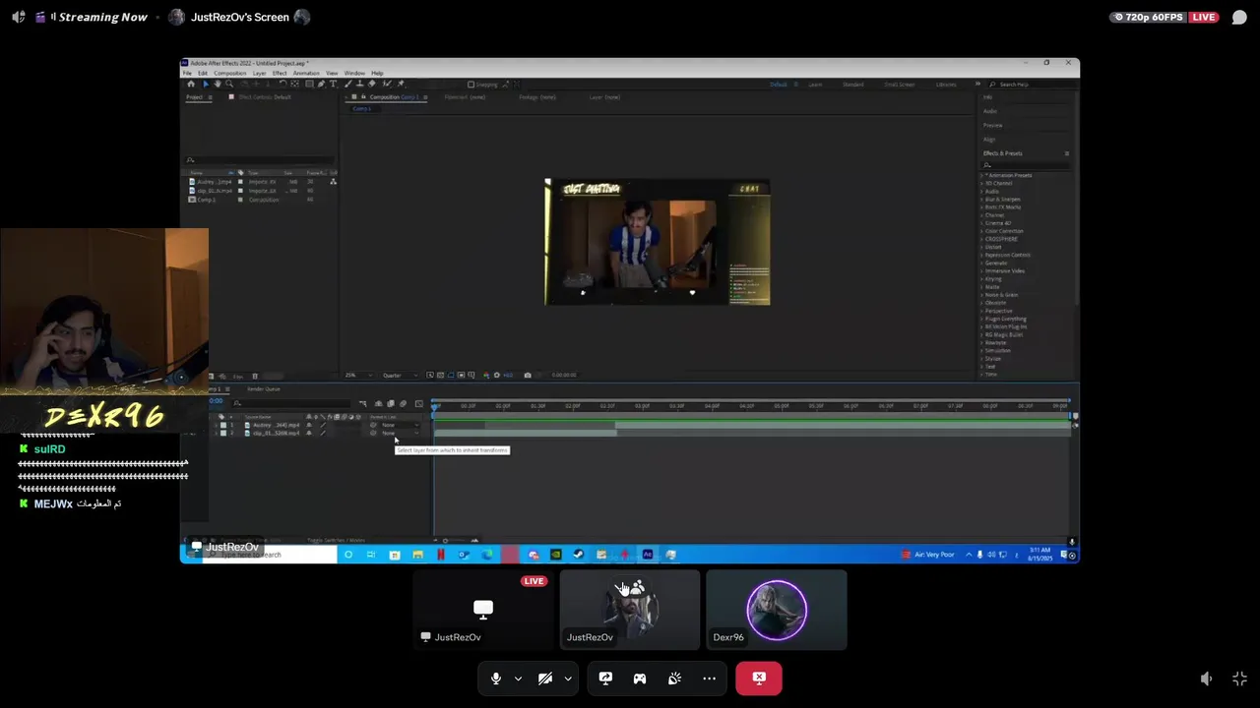Viewport: 1260px width, 708px height.
Task: Click the 720p 60FPS LIVE quality indicator
Action: [1165, 17]
